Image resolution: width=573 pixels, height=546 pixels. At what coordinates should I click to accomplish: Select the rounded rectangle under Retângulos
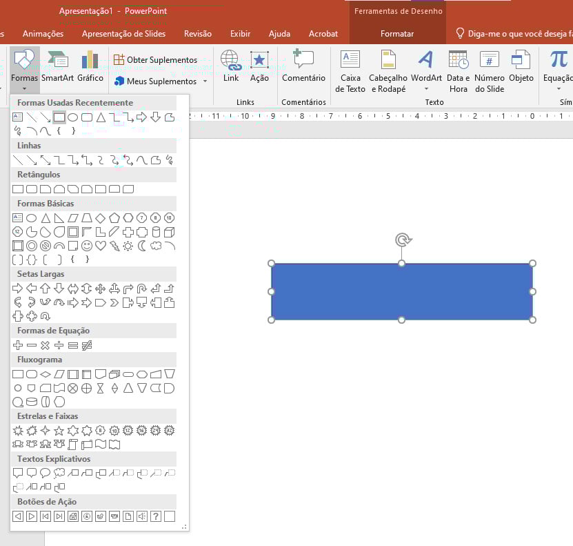pos(32,189)
